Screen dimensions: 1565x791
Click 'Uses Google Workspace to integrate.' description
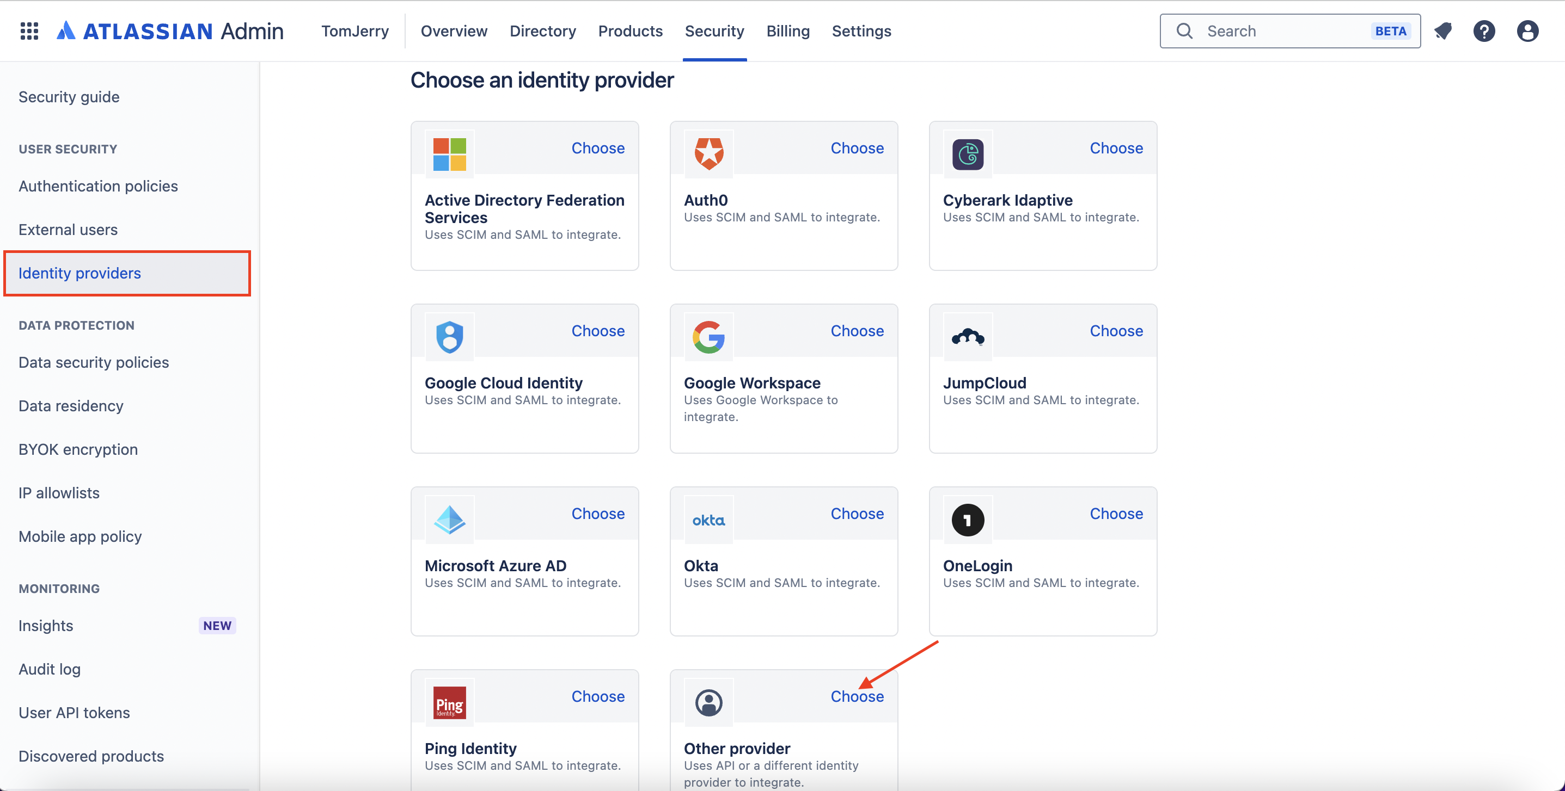coord(761,409)
